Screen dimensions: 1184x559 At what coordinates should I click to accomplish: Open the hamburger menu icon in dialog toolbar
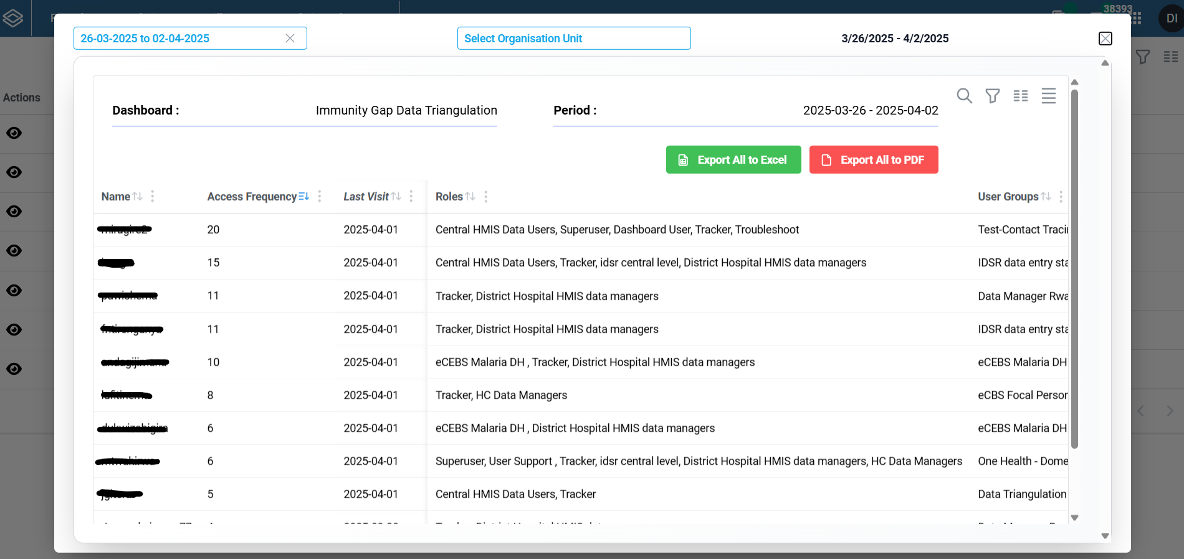pyautogui.click(x=1049, y=96)
